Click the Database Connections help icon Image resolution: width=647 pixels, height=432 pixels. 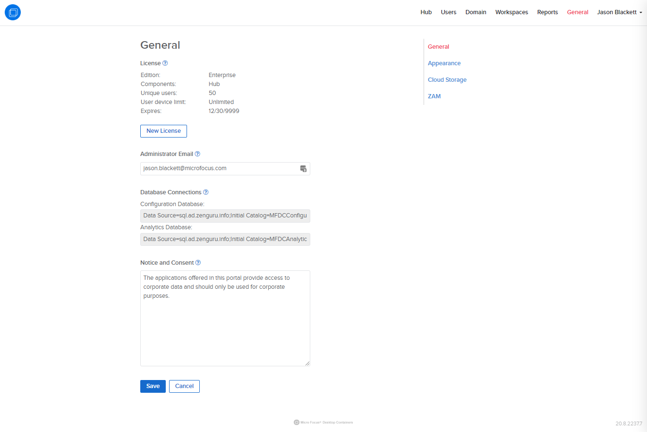[x=205, y=192]
